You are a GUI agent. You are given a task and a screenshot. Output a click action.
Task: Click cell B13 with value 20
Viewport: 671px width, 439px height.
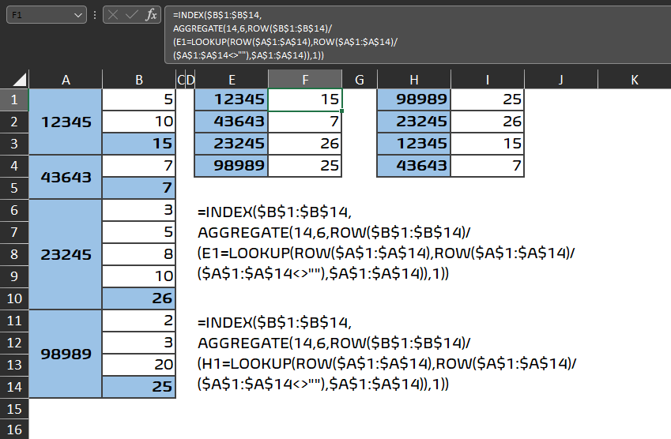click(139, 365)
